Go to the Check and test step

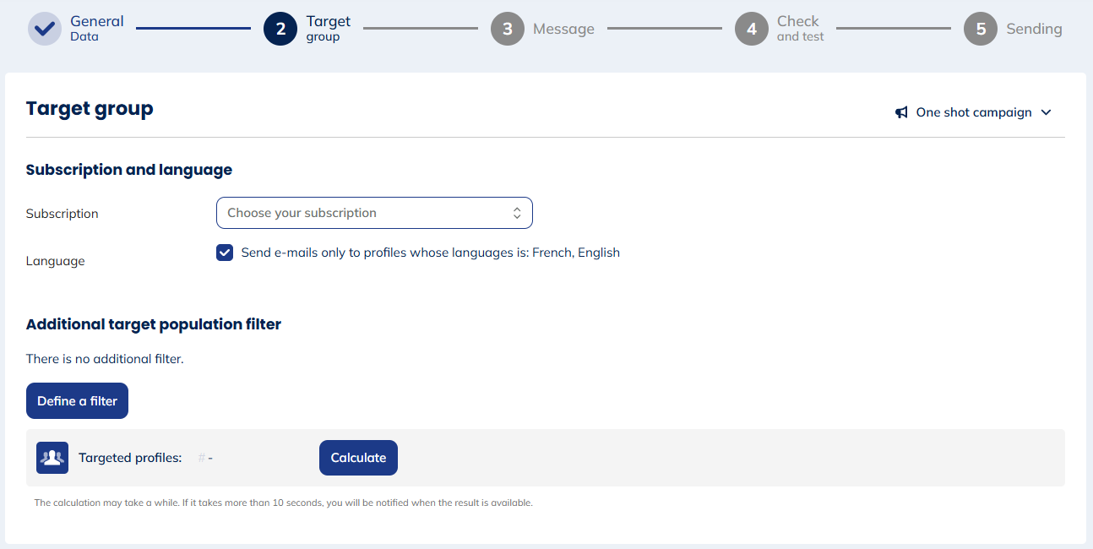(797, 28)
